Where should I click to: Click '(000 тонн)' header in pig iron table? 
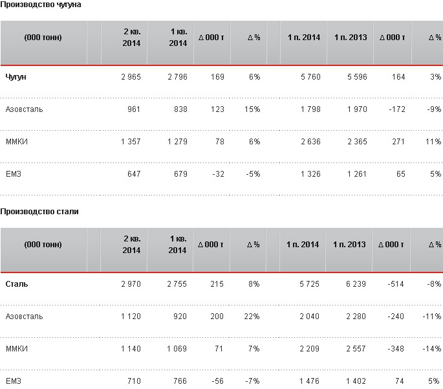tap(43, 38)
